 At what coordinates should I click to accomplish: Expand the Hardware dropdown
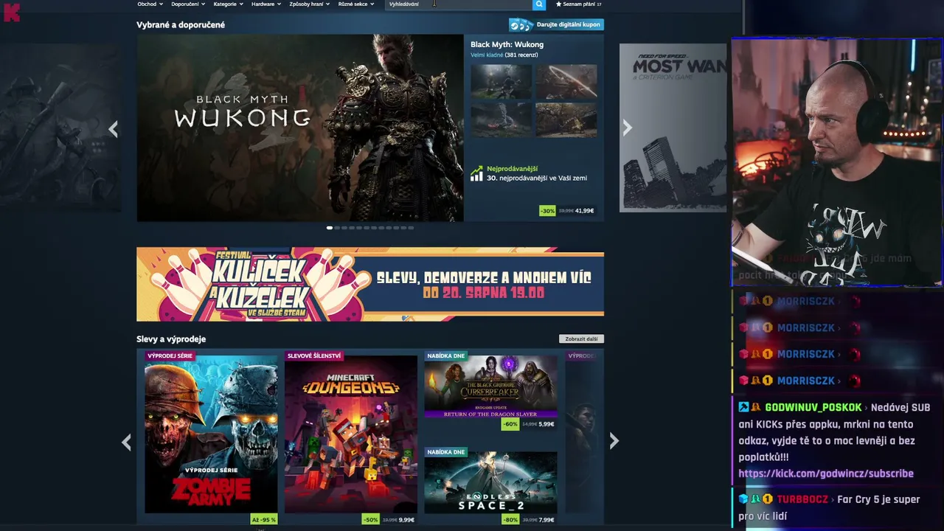[x=266, y=4]
